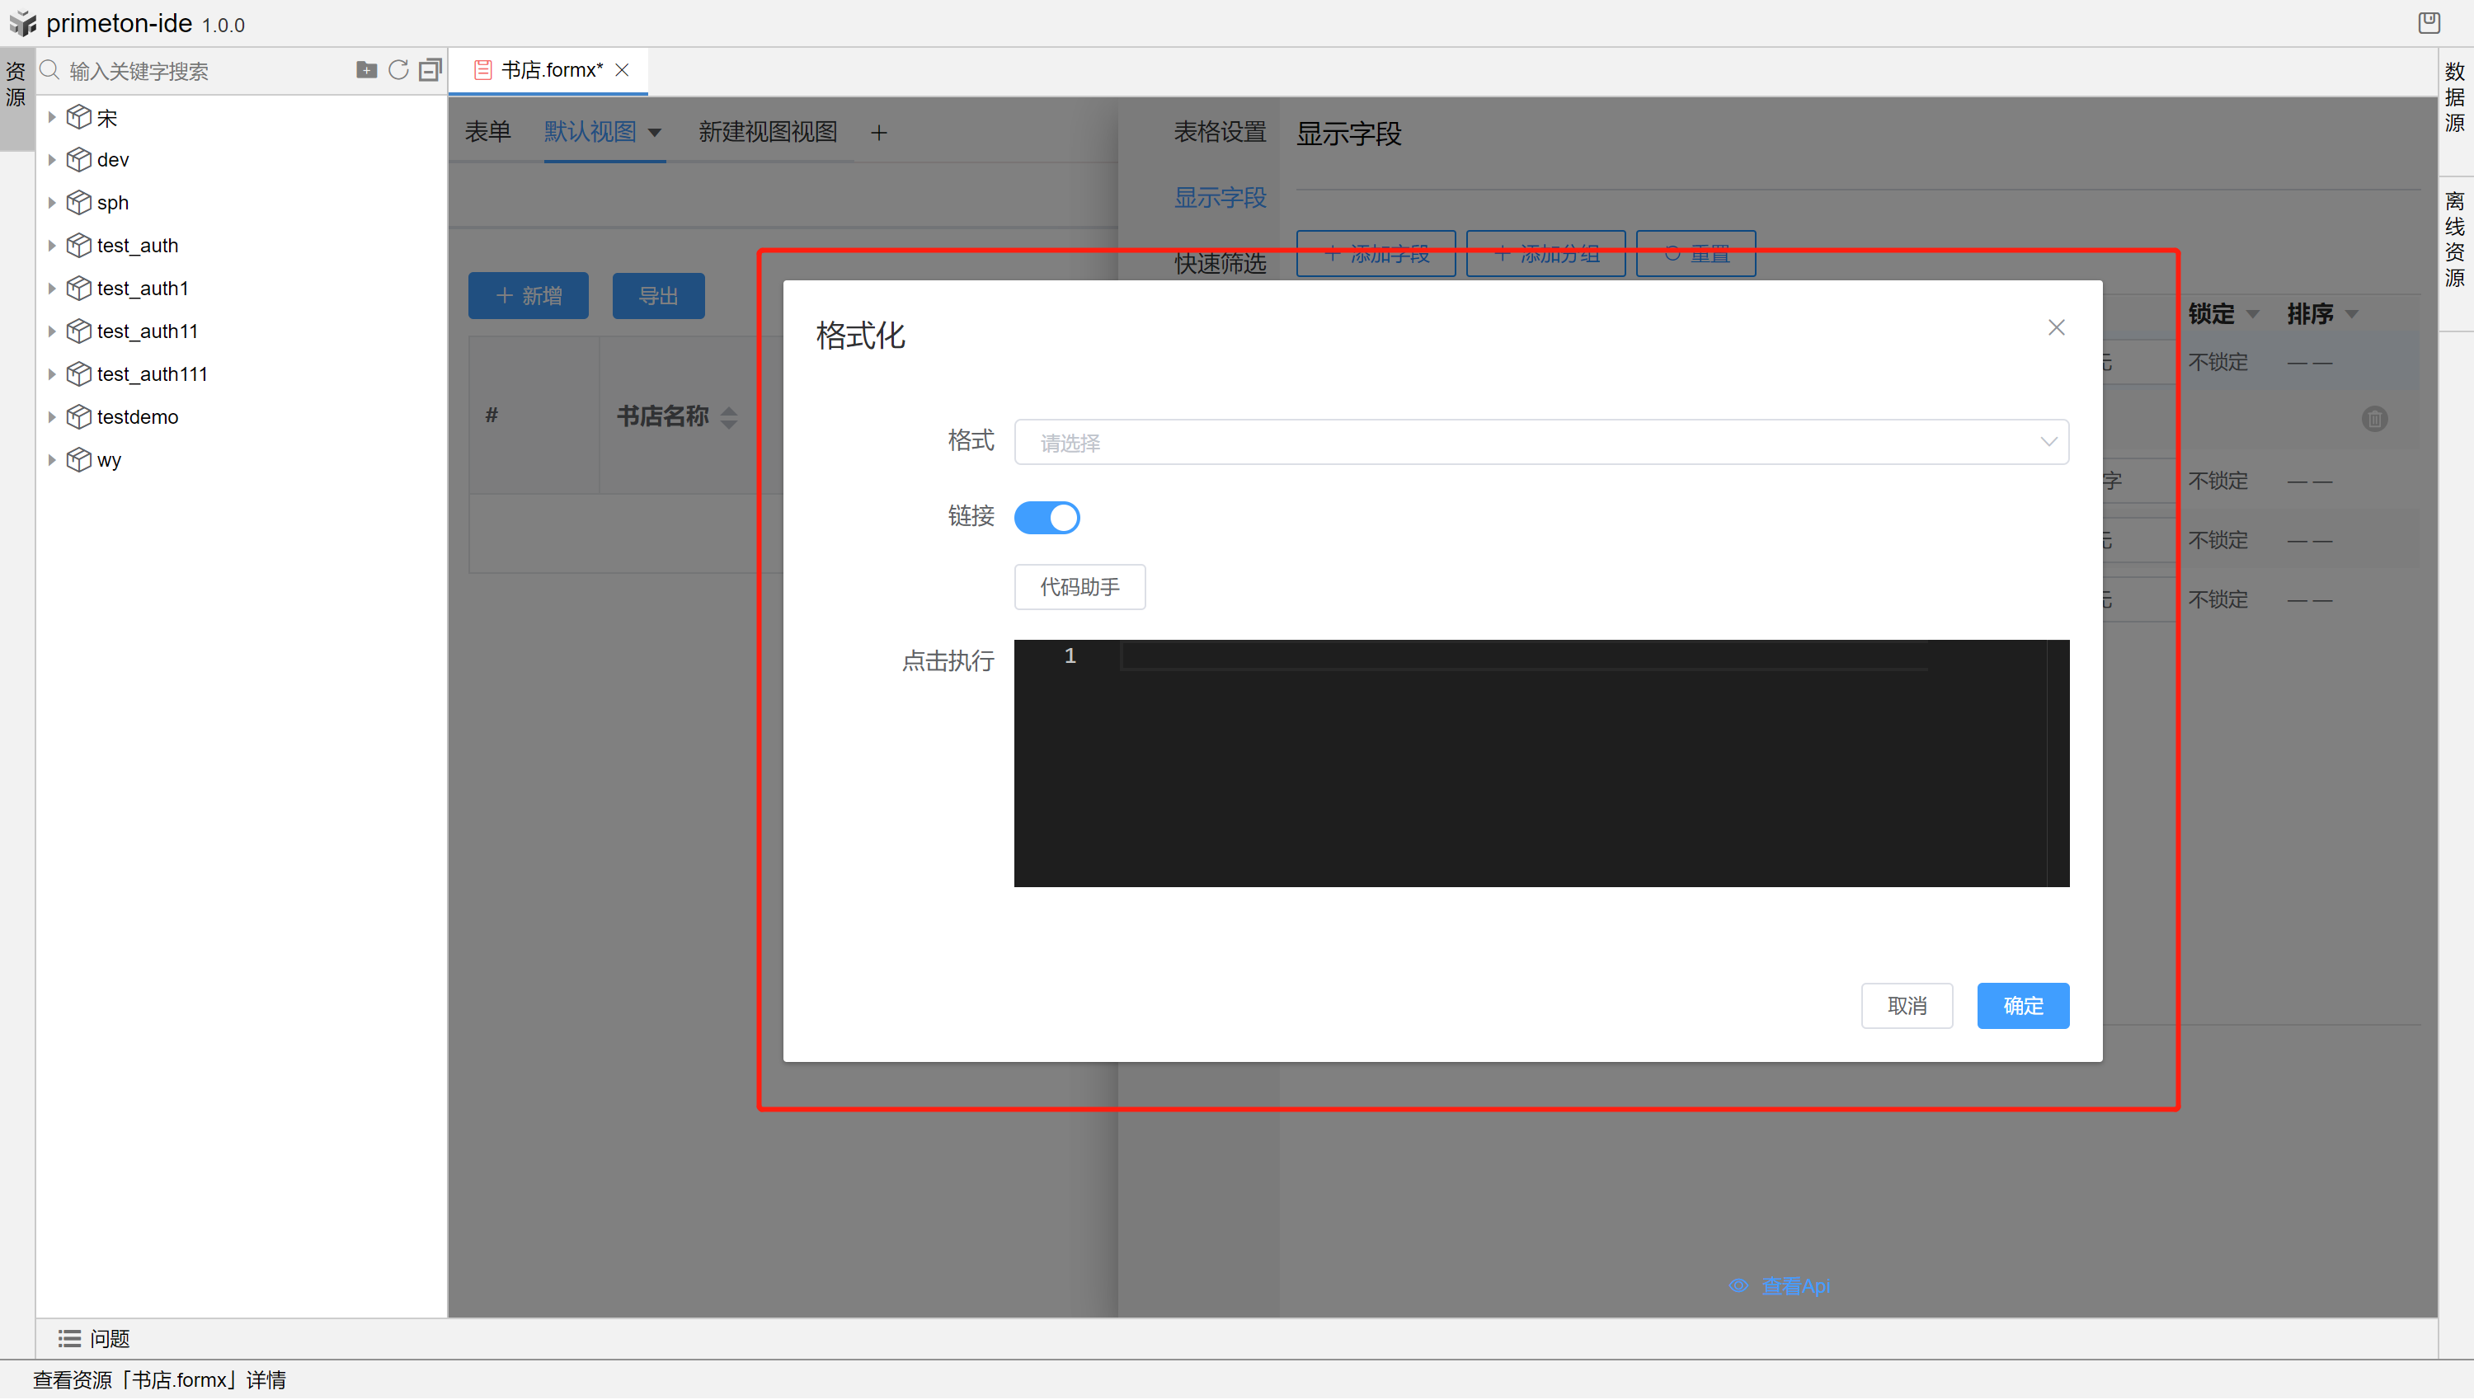
Task: Click the save icon at top right
Action: click(2429, 22)
